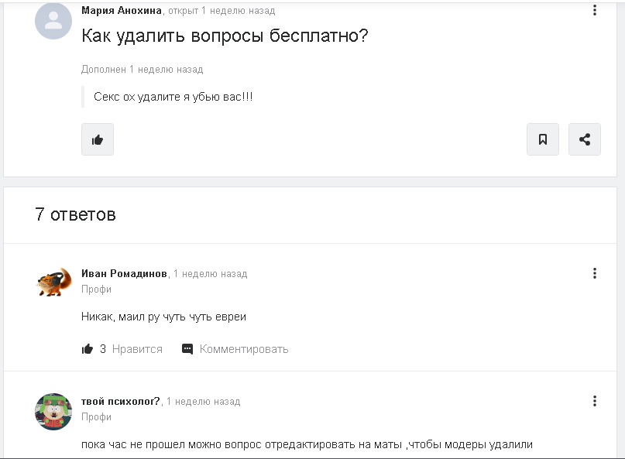Viewport: 625px width, 459px height.
Task: Click thumbs-up icon on Иван Ромадинов's answer
Action: 88,349
